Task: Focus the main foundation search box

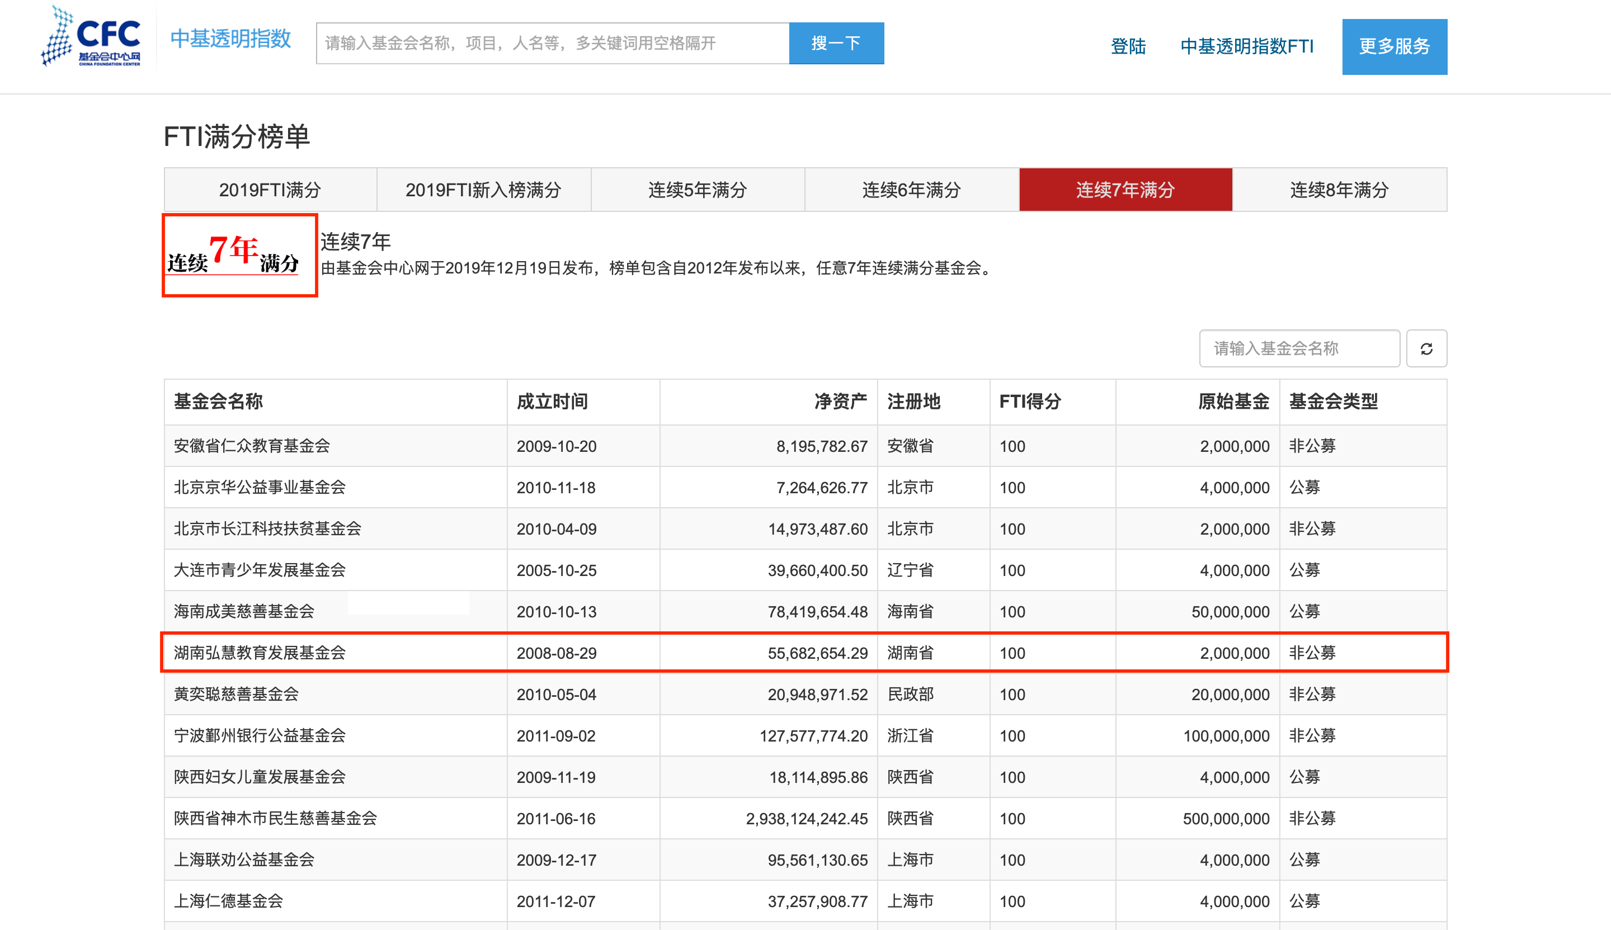Action: pos(553,44)
